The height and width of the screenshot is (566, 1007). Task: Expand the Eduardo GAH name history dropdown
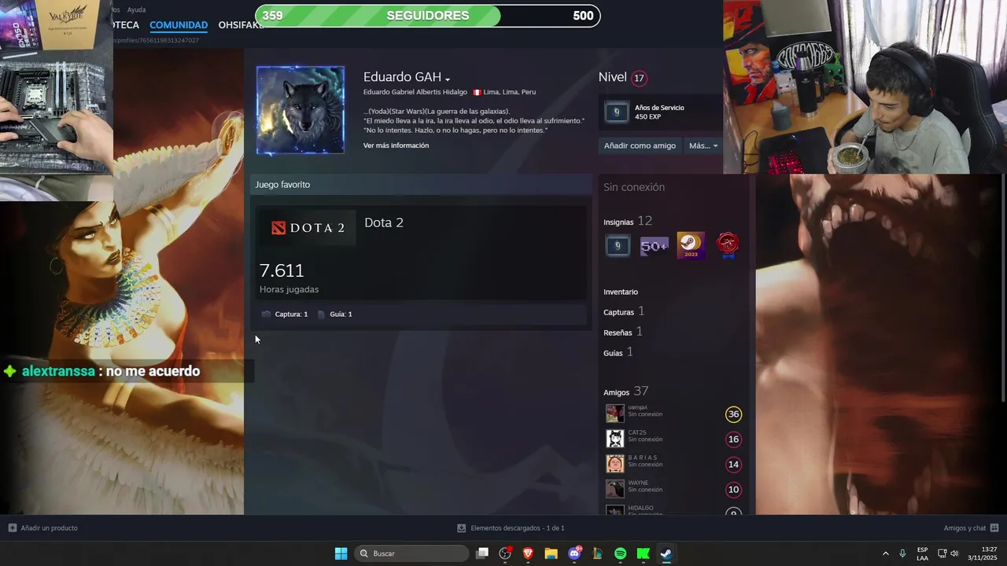point(447,79)
